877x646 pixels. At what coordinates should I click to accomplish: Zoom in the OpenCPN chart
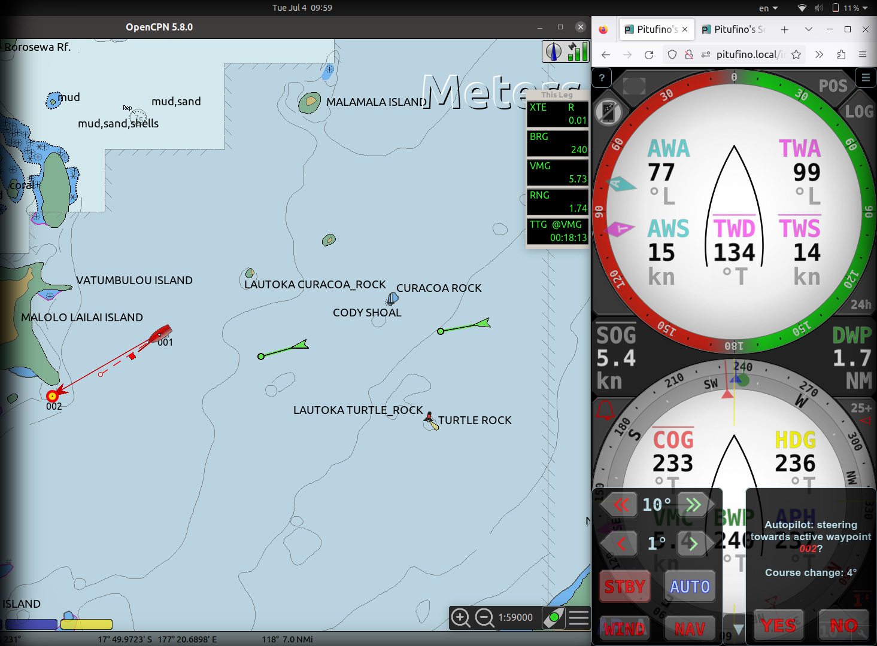460,617
